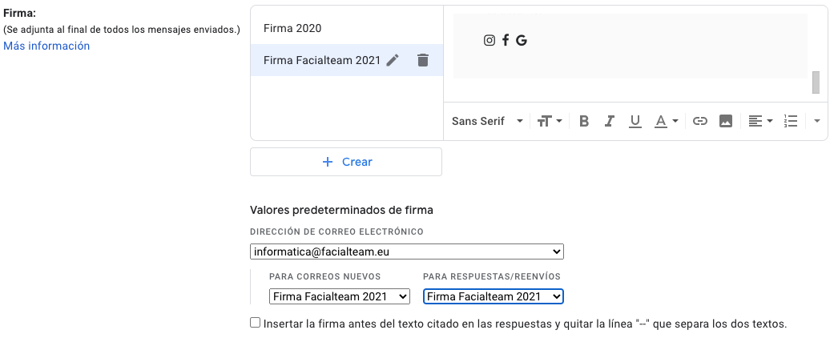Insert a hyperlink with the link icon

click(700, 121)
